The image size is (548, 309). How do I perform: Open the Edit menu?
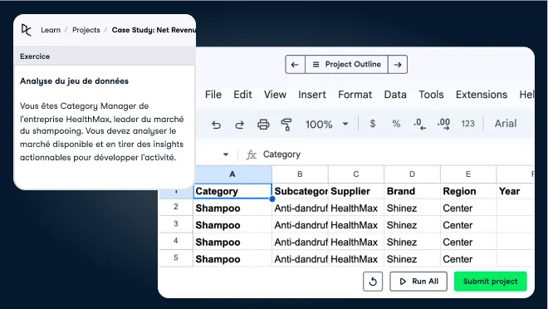point(242,95)
